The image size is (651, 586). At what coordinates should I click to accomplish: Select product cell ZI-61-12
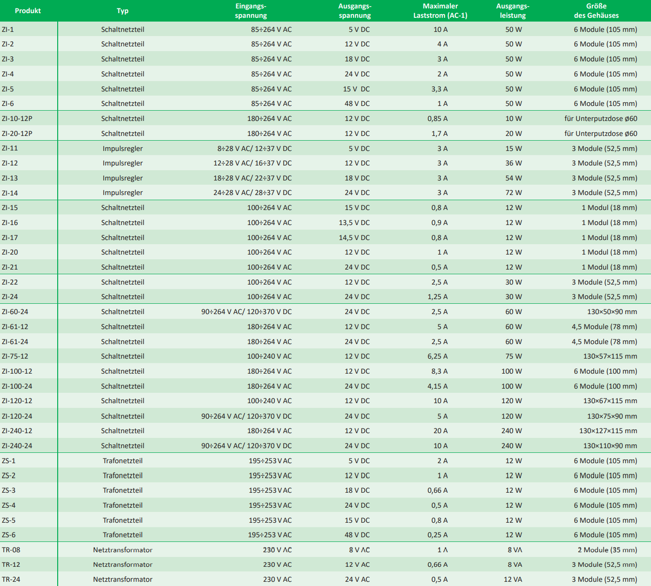point(15,327)
